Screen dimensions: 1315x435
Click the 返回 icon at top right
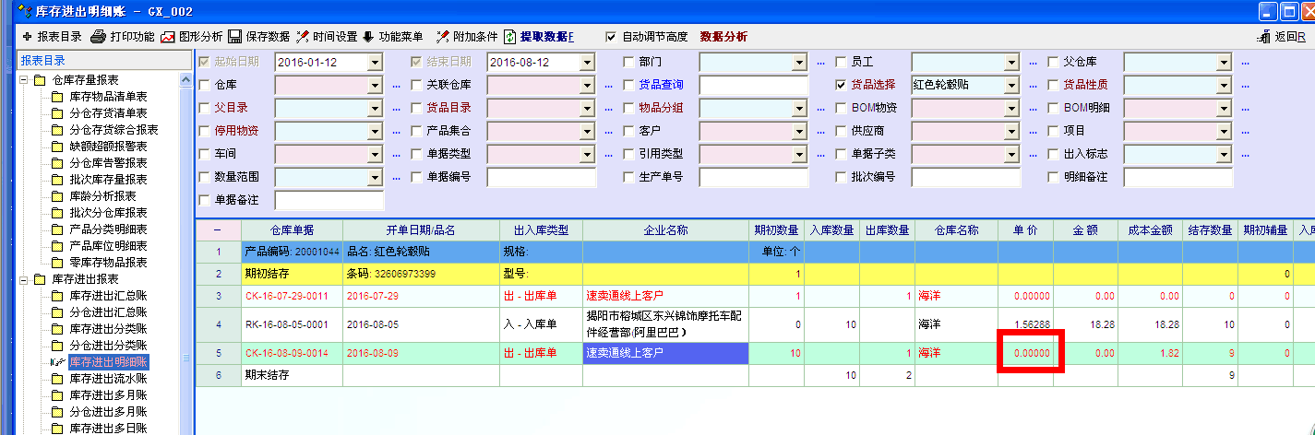coord(1264,37)
